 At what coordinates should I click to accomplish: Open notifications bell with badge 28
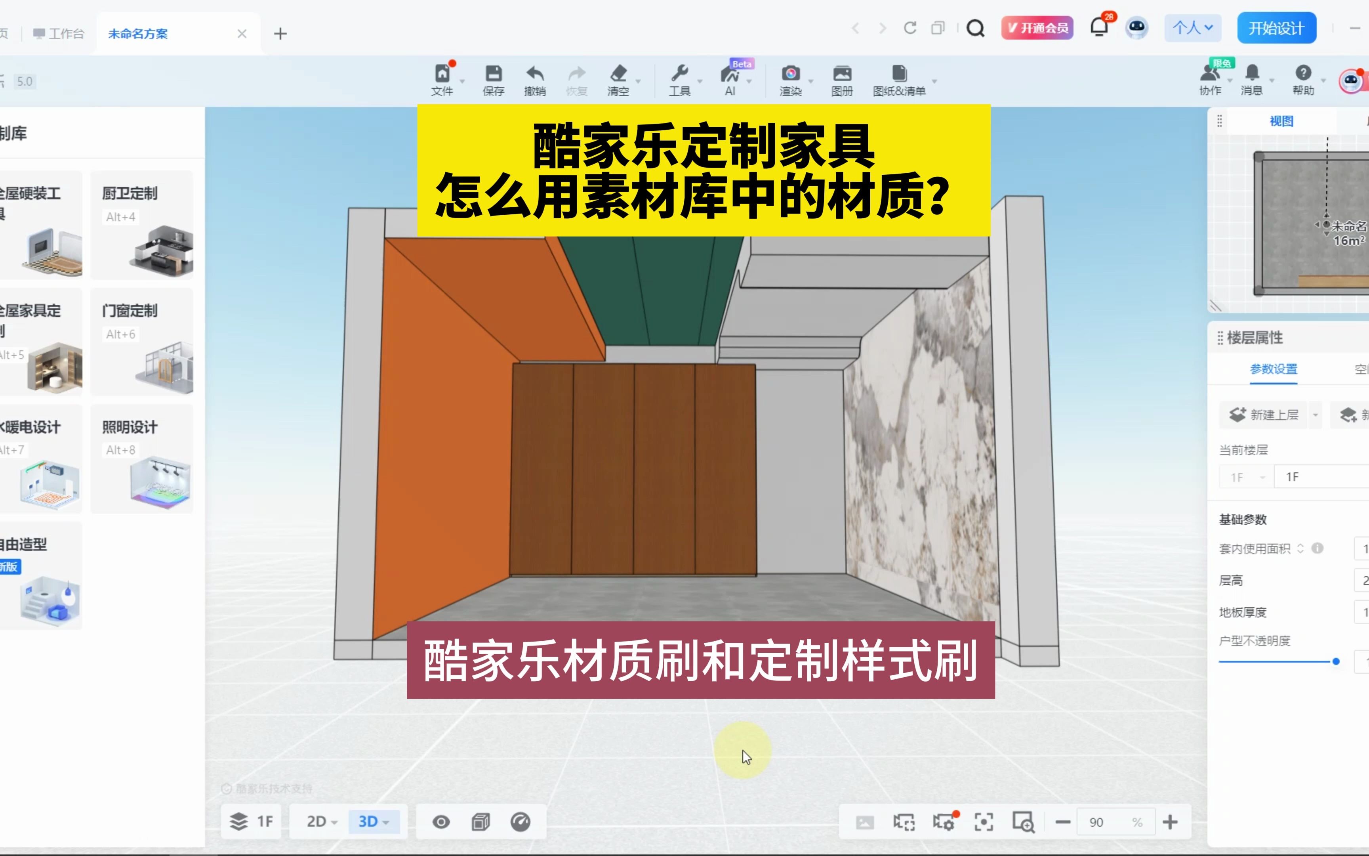click(x=1098, y=27)
